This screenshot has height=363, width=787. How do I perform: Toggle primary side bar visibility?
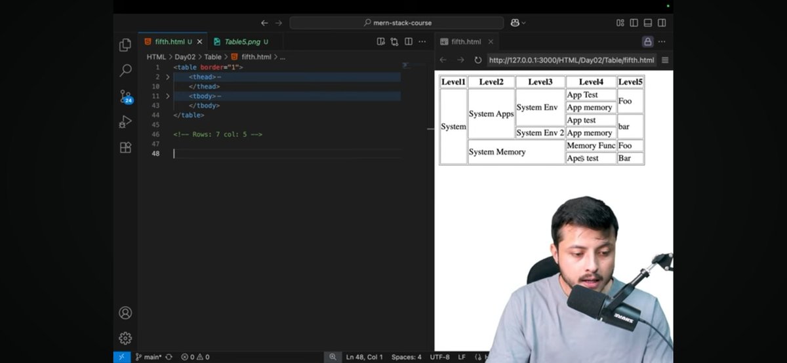634,23
